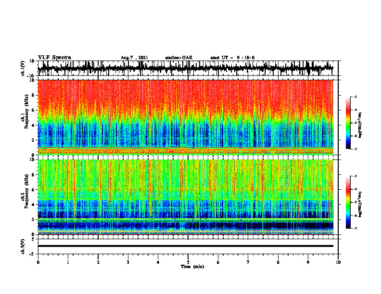The image size is (381, 294).
Task: Click the time axis tick label "4"
Action: [x=158, y=262]
